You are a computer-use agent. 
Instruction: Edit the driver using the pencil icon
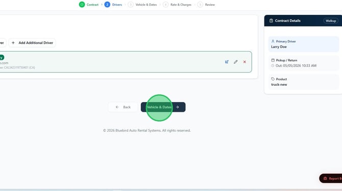[x=235, y=62]
